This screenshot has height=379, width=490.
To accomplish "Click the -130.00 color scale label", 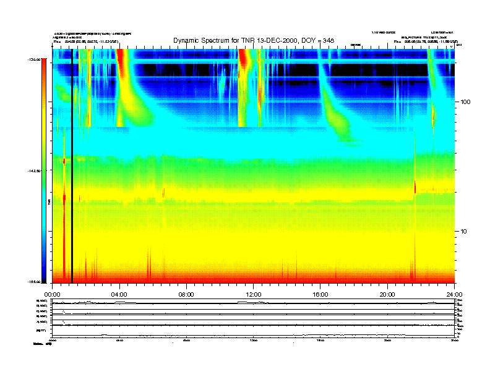I will (x=34, y=59).
